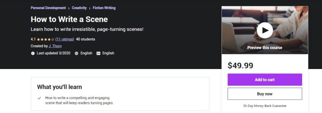322x113 pixels.
Task: Play the course preview video
Action: pyautogui.click(x=265, y=30)
